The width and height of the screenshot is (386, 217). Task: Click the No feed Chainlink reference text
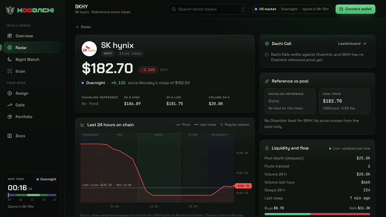[x=90, y=104]
